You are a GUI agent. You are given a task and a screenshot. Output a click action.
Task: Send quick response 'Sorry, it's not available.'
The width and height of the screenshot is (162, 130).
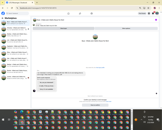[46, 89]
